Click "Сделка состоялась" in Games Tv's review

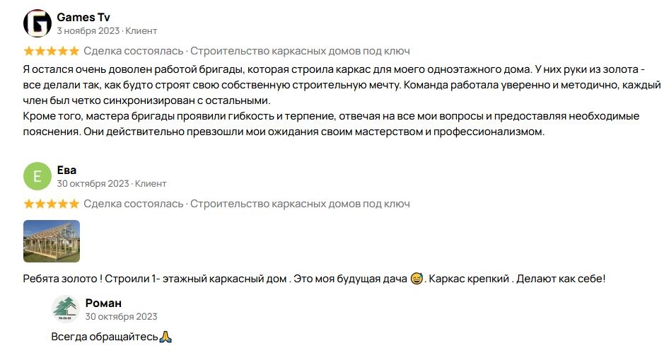click(x=134, y=51)
